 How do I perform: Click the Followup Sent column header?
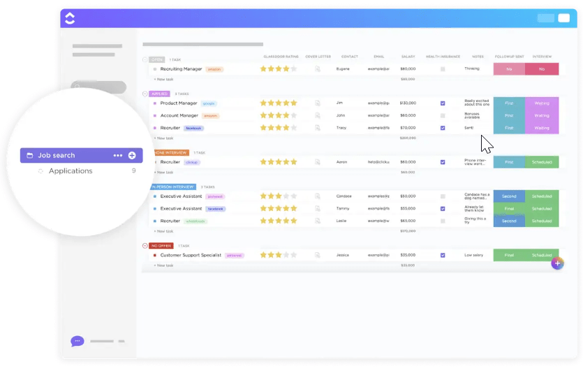[509, 57]
